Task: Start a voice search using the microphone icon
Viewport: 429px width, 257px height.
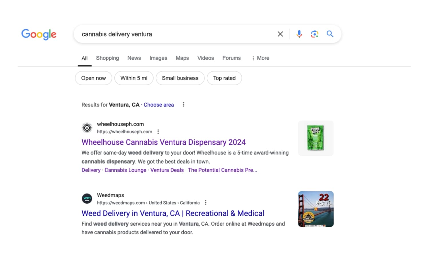Action: (299, 34)
